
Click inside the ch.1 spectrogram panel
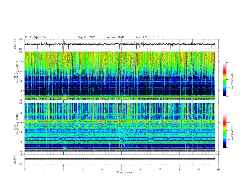point(120,76)
